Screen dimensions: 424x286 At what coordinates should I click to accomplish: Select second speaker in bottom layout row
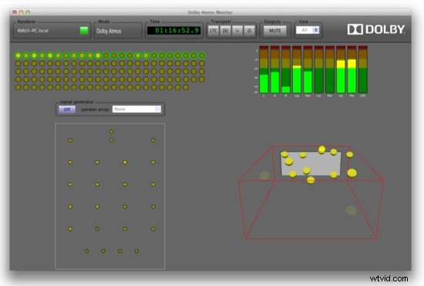103,251
